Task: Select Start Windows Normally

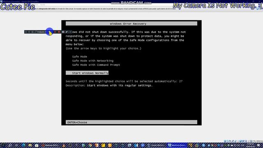Action: tap(87, 73)
